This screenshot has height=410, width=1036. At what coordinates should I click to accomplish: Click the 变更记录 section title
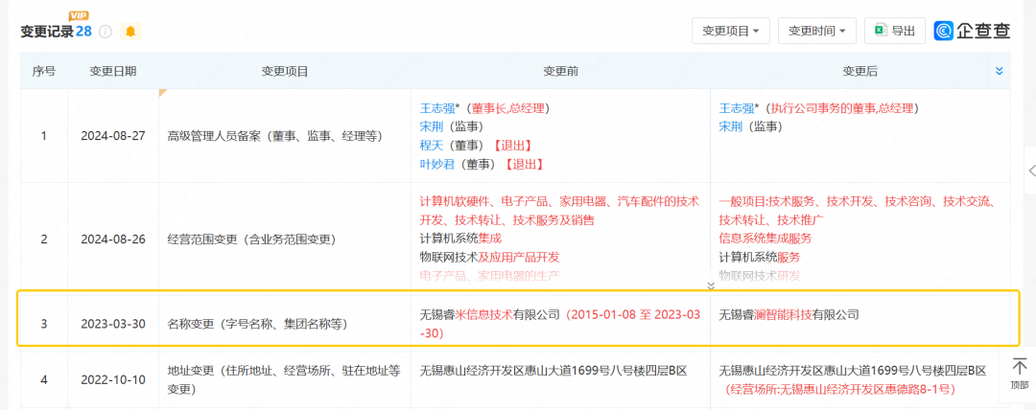(x=46, y=31)
